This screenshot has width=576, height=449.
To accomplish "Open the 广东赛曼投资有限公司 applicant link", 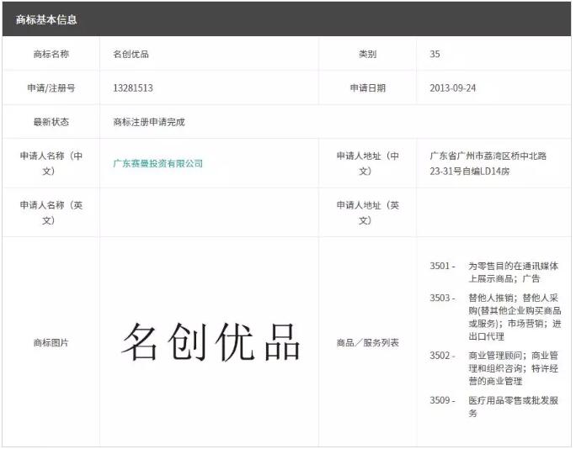I will pos(157,163).
